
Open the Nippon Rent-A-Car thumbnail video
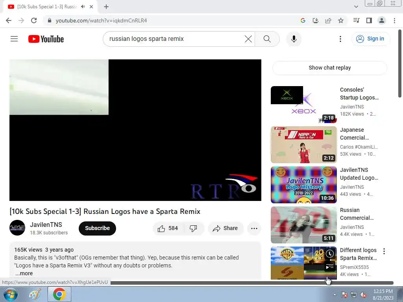pyautogui.click(x=303, y=145)
